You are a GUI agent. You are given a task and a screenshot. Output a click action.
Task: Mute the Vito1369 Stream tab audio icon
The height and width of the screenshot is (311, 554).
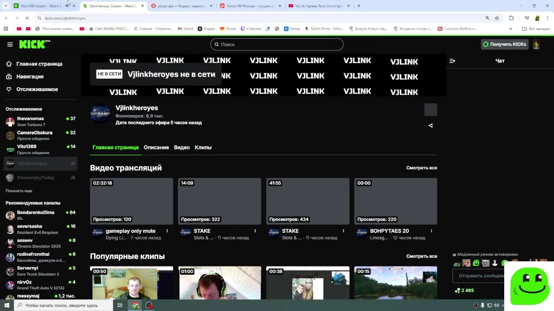tap(67, 6)
